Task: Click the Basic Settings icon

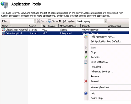Action: (x=86, y=62)
